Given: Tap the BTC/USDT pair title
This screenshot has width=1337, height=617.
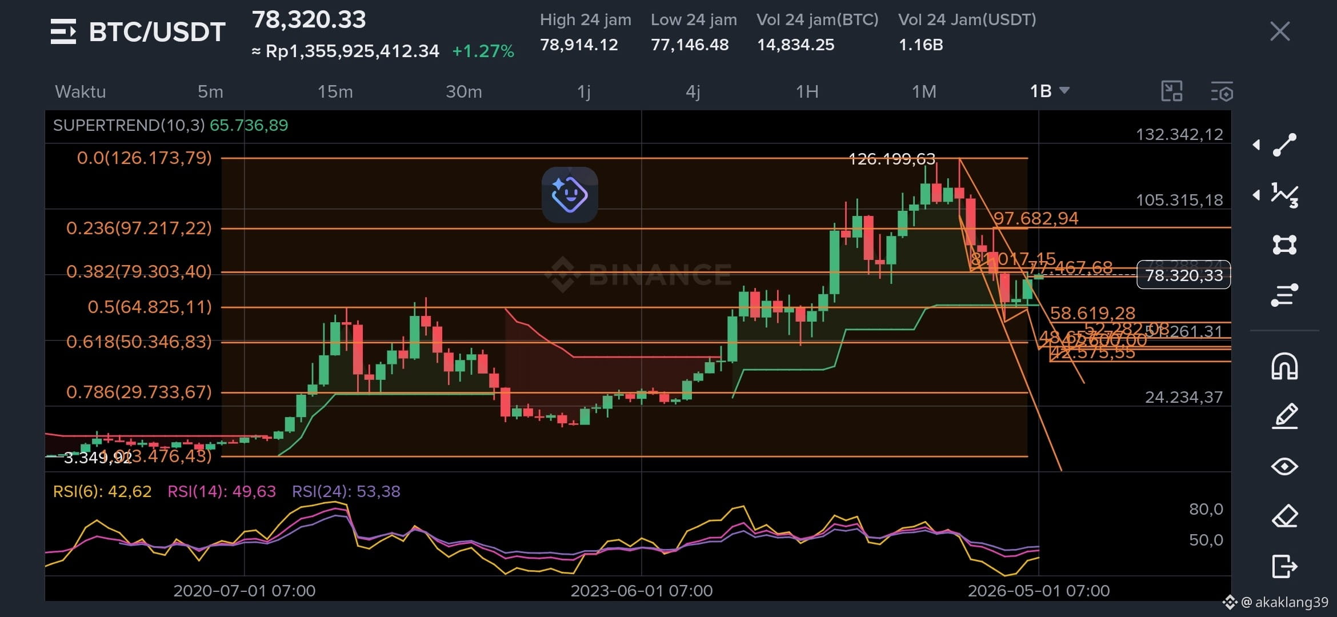Looking at the screenshot, I should (x=157, y=32).
